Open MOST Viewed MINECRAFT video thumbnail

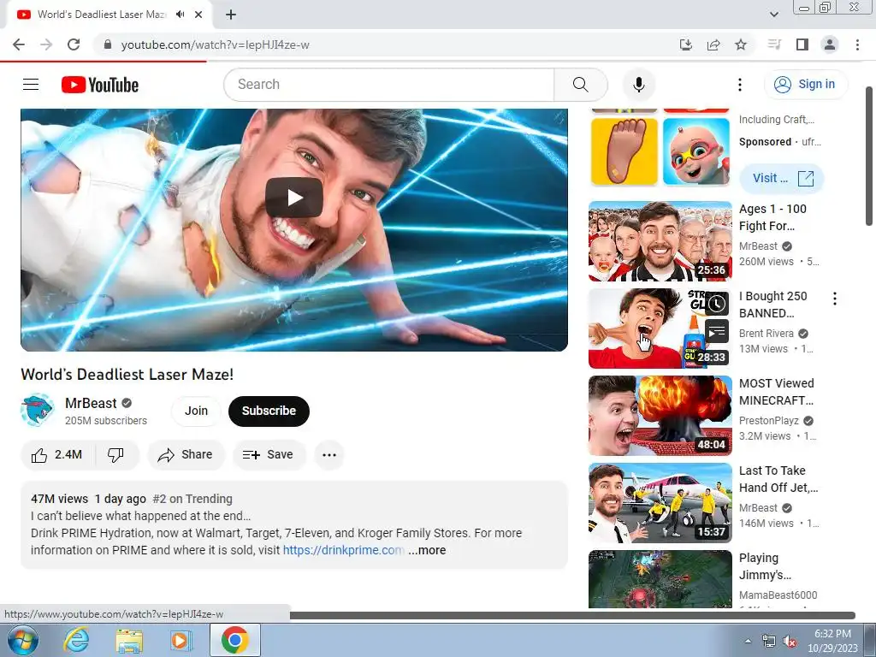pyautogui.click(x=660, y=415)
